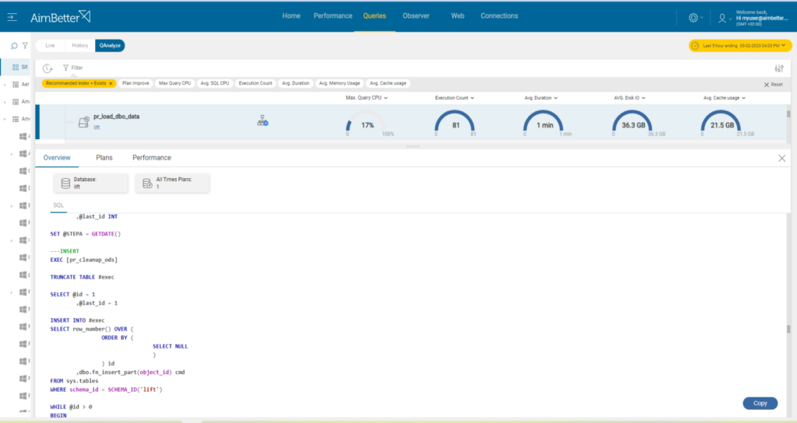Open the settings gear icon
This screenshot has height=423, width=797.
click(693, 18)
